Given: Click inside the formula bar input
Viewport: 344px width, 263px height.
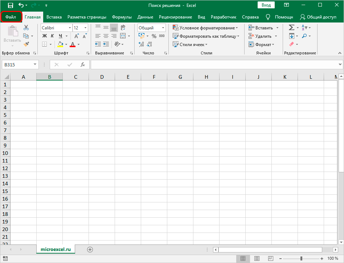Looking at the screenshot, I should click(x=214, y=65).
